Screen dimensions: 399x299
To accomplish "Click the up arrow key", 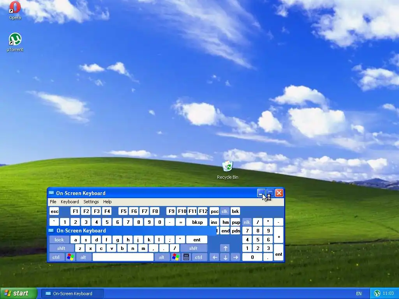I will click(x=225, y=248).
